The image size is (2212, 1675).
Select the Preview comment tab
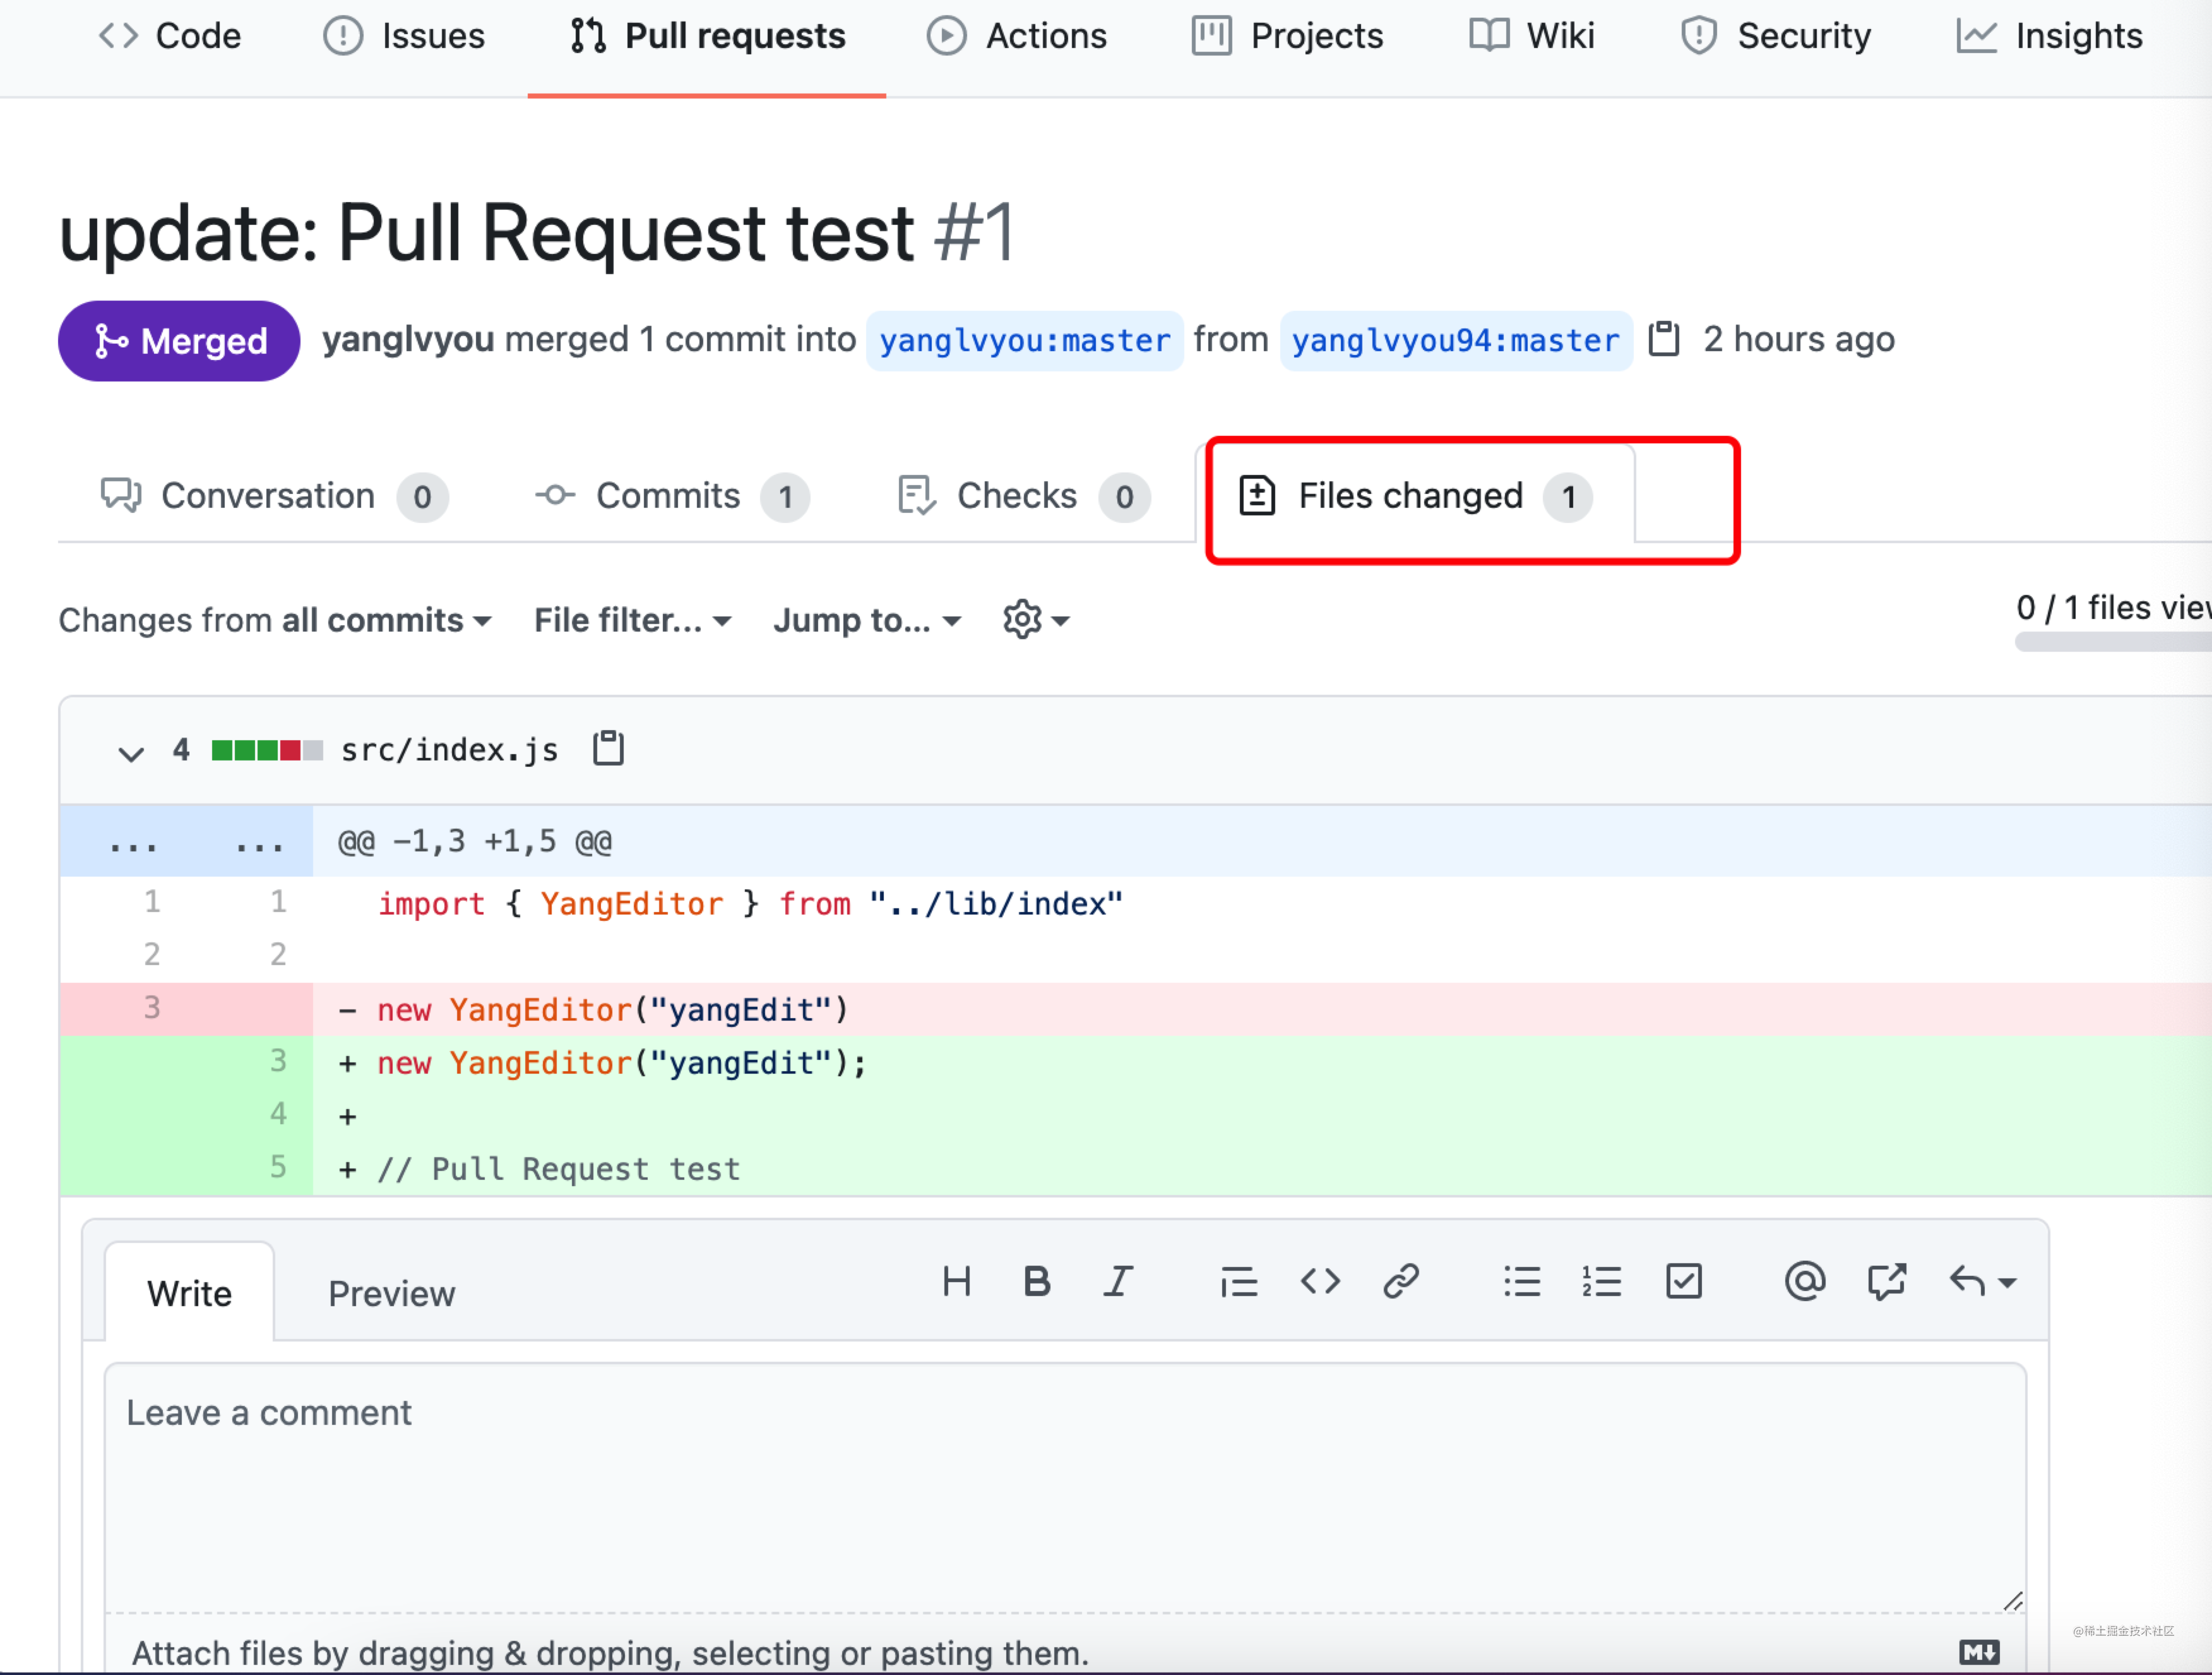(x=392, y=1293)
